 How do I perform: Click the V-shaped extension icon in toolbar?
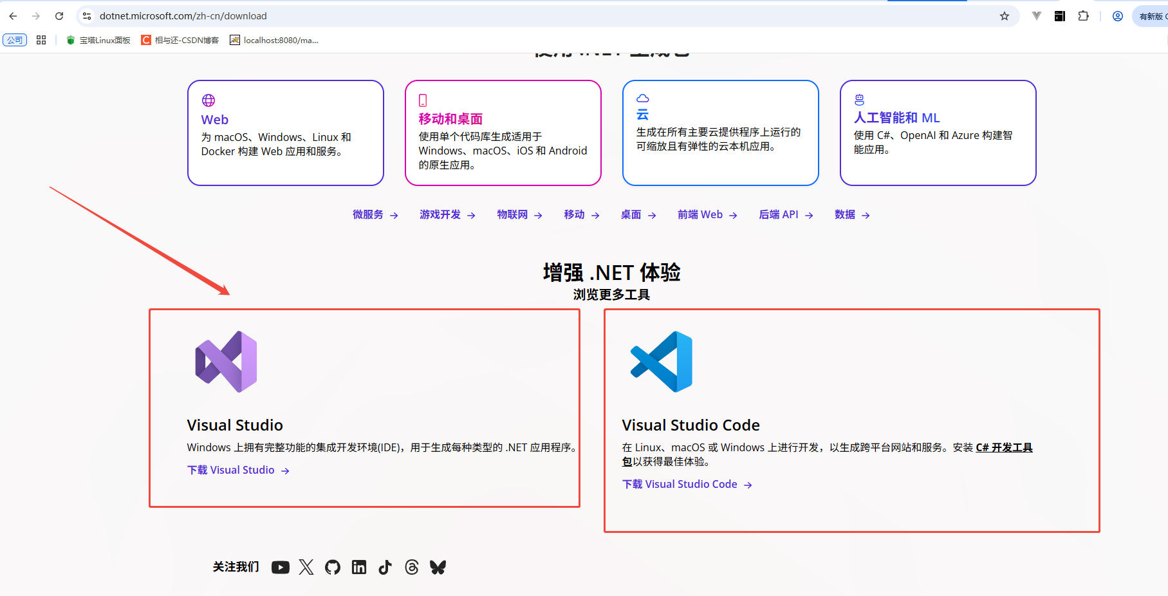(x=1036, y=16)
